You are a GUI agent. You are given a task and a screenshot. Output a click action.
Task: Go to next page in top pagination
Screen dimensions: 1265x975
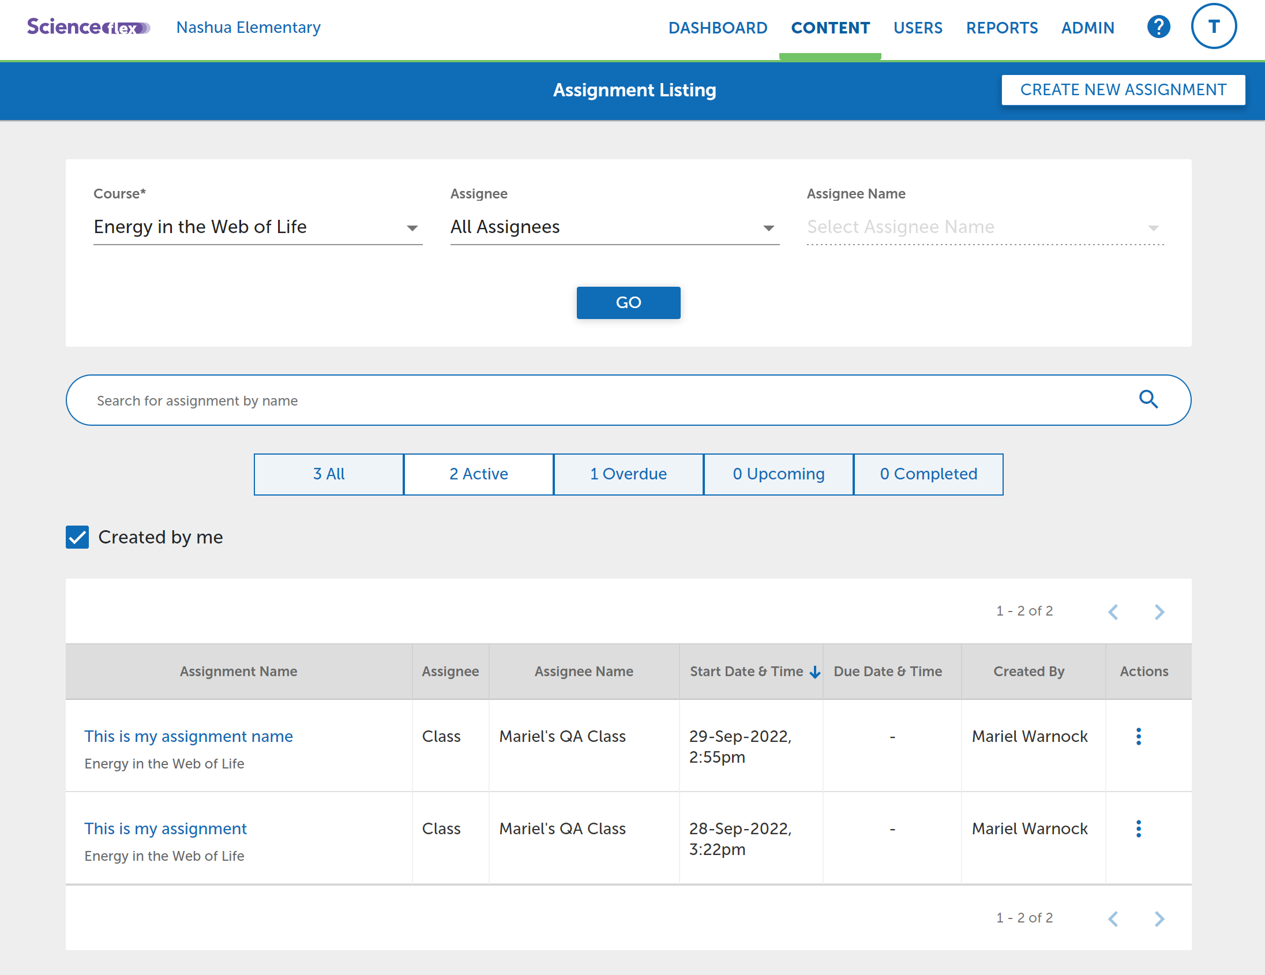1159,612
